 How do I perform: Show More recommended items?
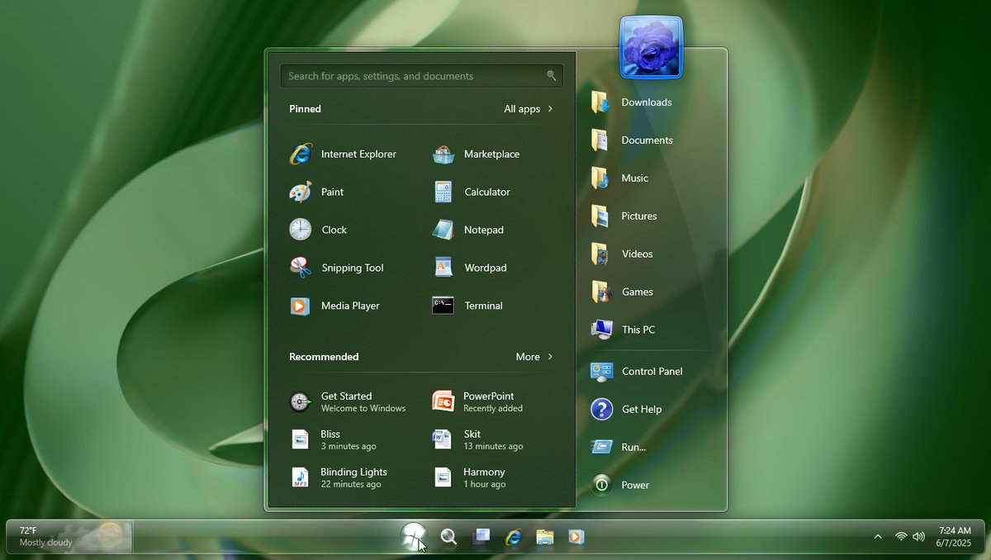[x=534, y=357]
